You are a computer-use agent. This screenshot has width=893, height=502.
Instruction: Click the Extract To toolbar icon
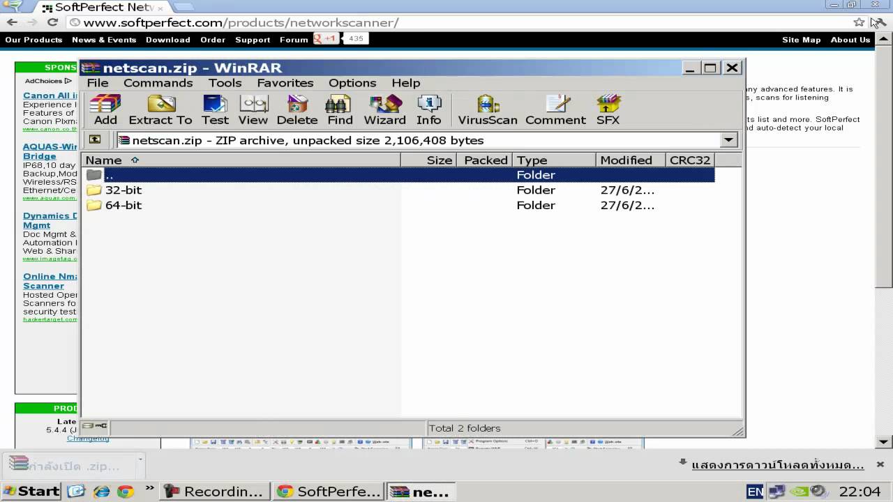(x=160, y=109)
